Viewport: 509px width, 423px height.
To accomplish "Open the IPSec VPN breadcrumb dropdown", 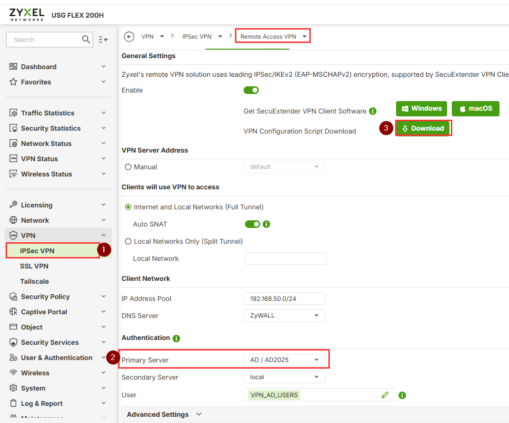I will point(220,36).
